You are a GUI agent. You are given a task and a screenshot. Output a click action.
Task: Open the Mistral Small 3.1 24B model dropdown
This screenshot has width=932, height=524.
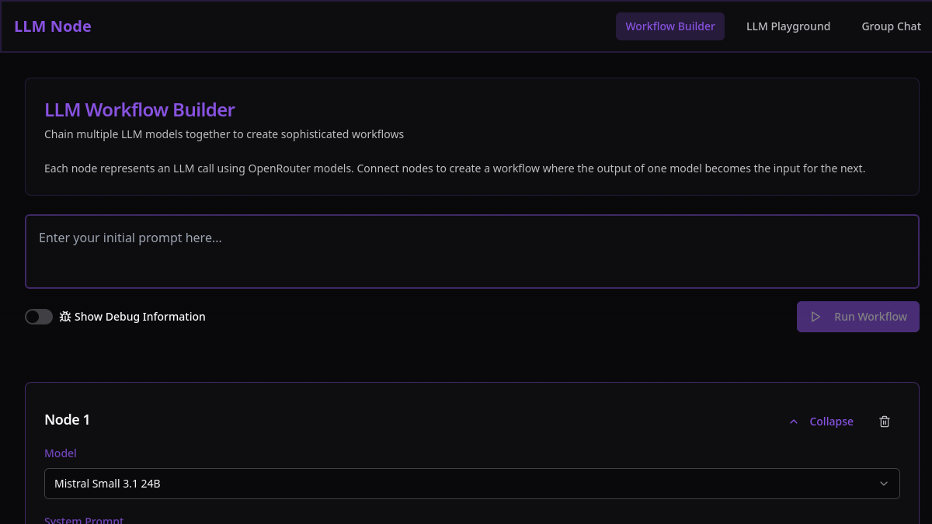point(472,484)
